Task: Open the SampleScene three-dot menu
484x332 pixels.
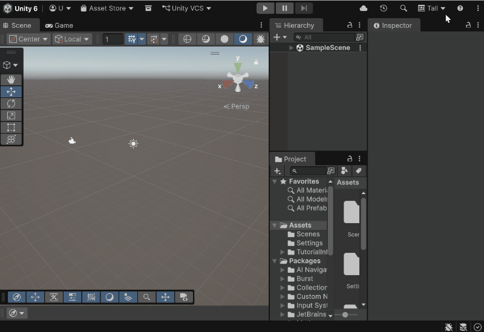Action: [360, 48]
